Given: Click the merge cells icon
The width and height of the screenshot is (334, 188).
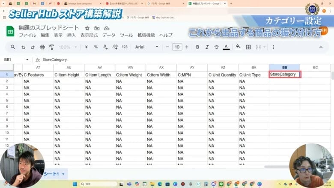Looking at the screenshot, I should coord(258,47).
